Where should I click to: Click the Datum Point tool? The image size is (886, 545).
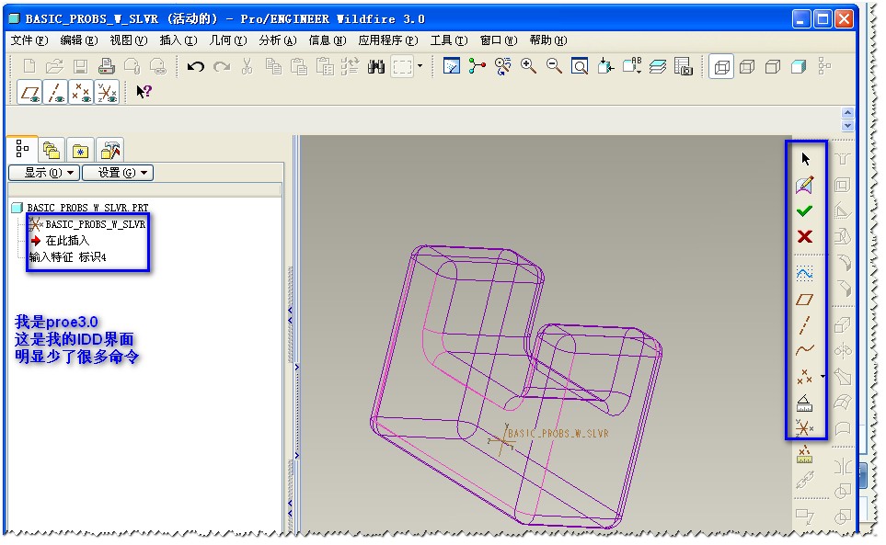tap(804, 376)
